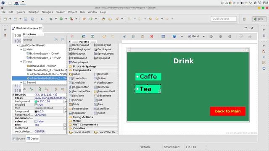
Task: Collapse the getContentPane() tree node
Action: [x=18, y=45]
